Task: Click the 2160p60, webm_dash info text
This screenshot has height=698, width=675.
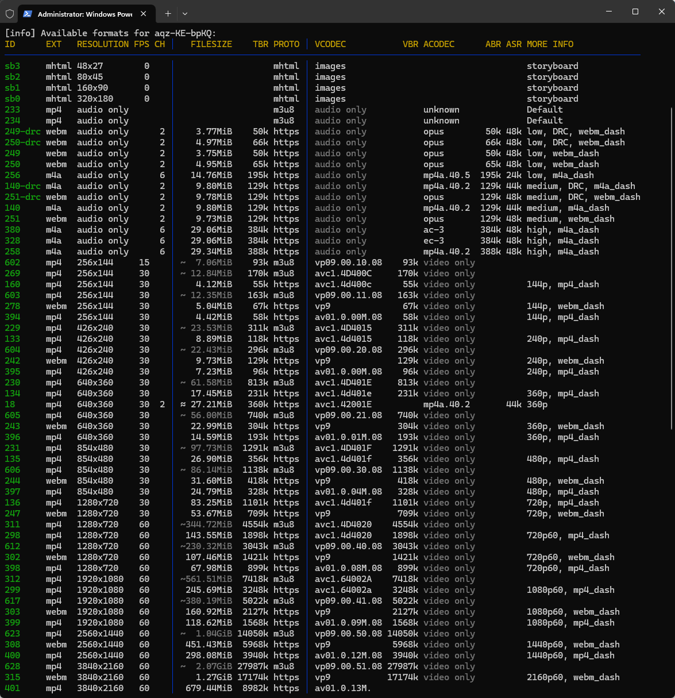Action: (573, 677)
